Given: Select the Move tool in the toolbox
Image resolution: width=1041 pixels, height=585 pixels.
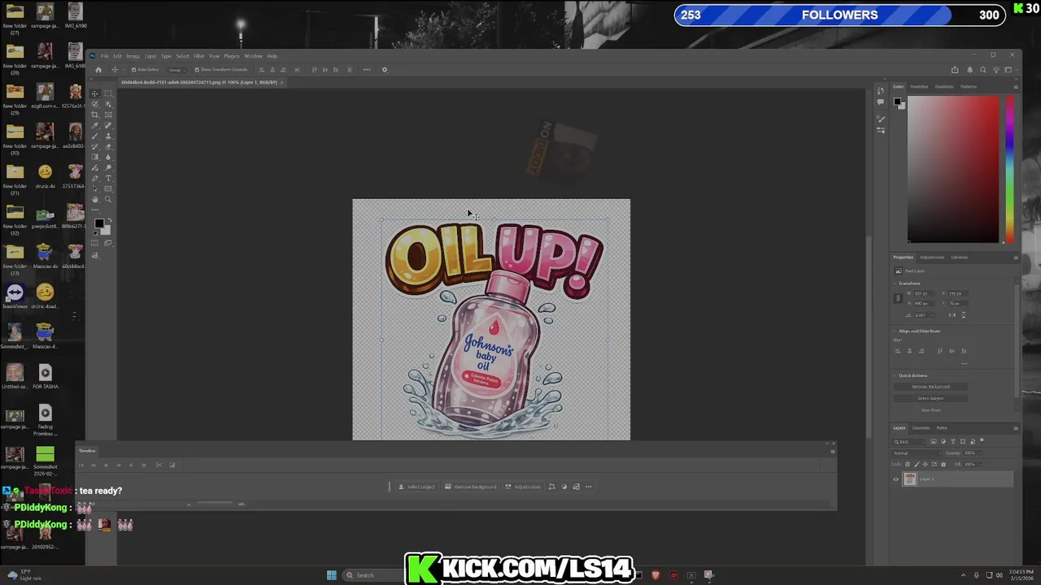Looking at the screenshot, I should click(x=95, y=93).
